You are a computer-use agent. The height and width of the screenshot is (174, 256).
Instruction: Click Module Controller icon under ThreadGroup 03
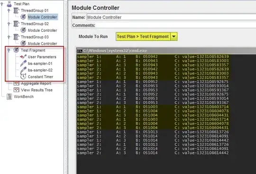[23, 43]
